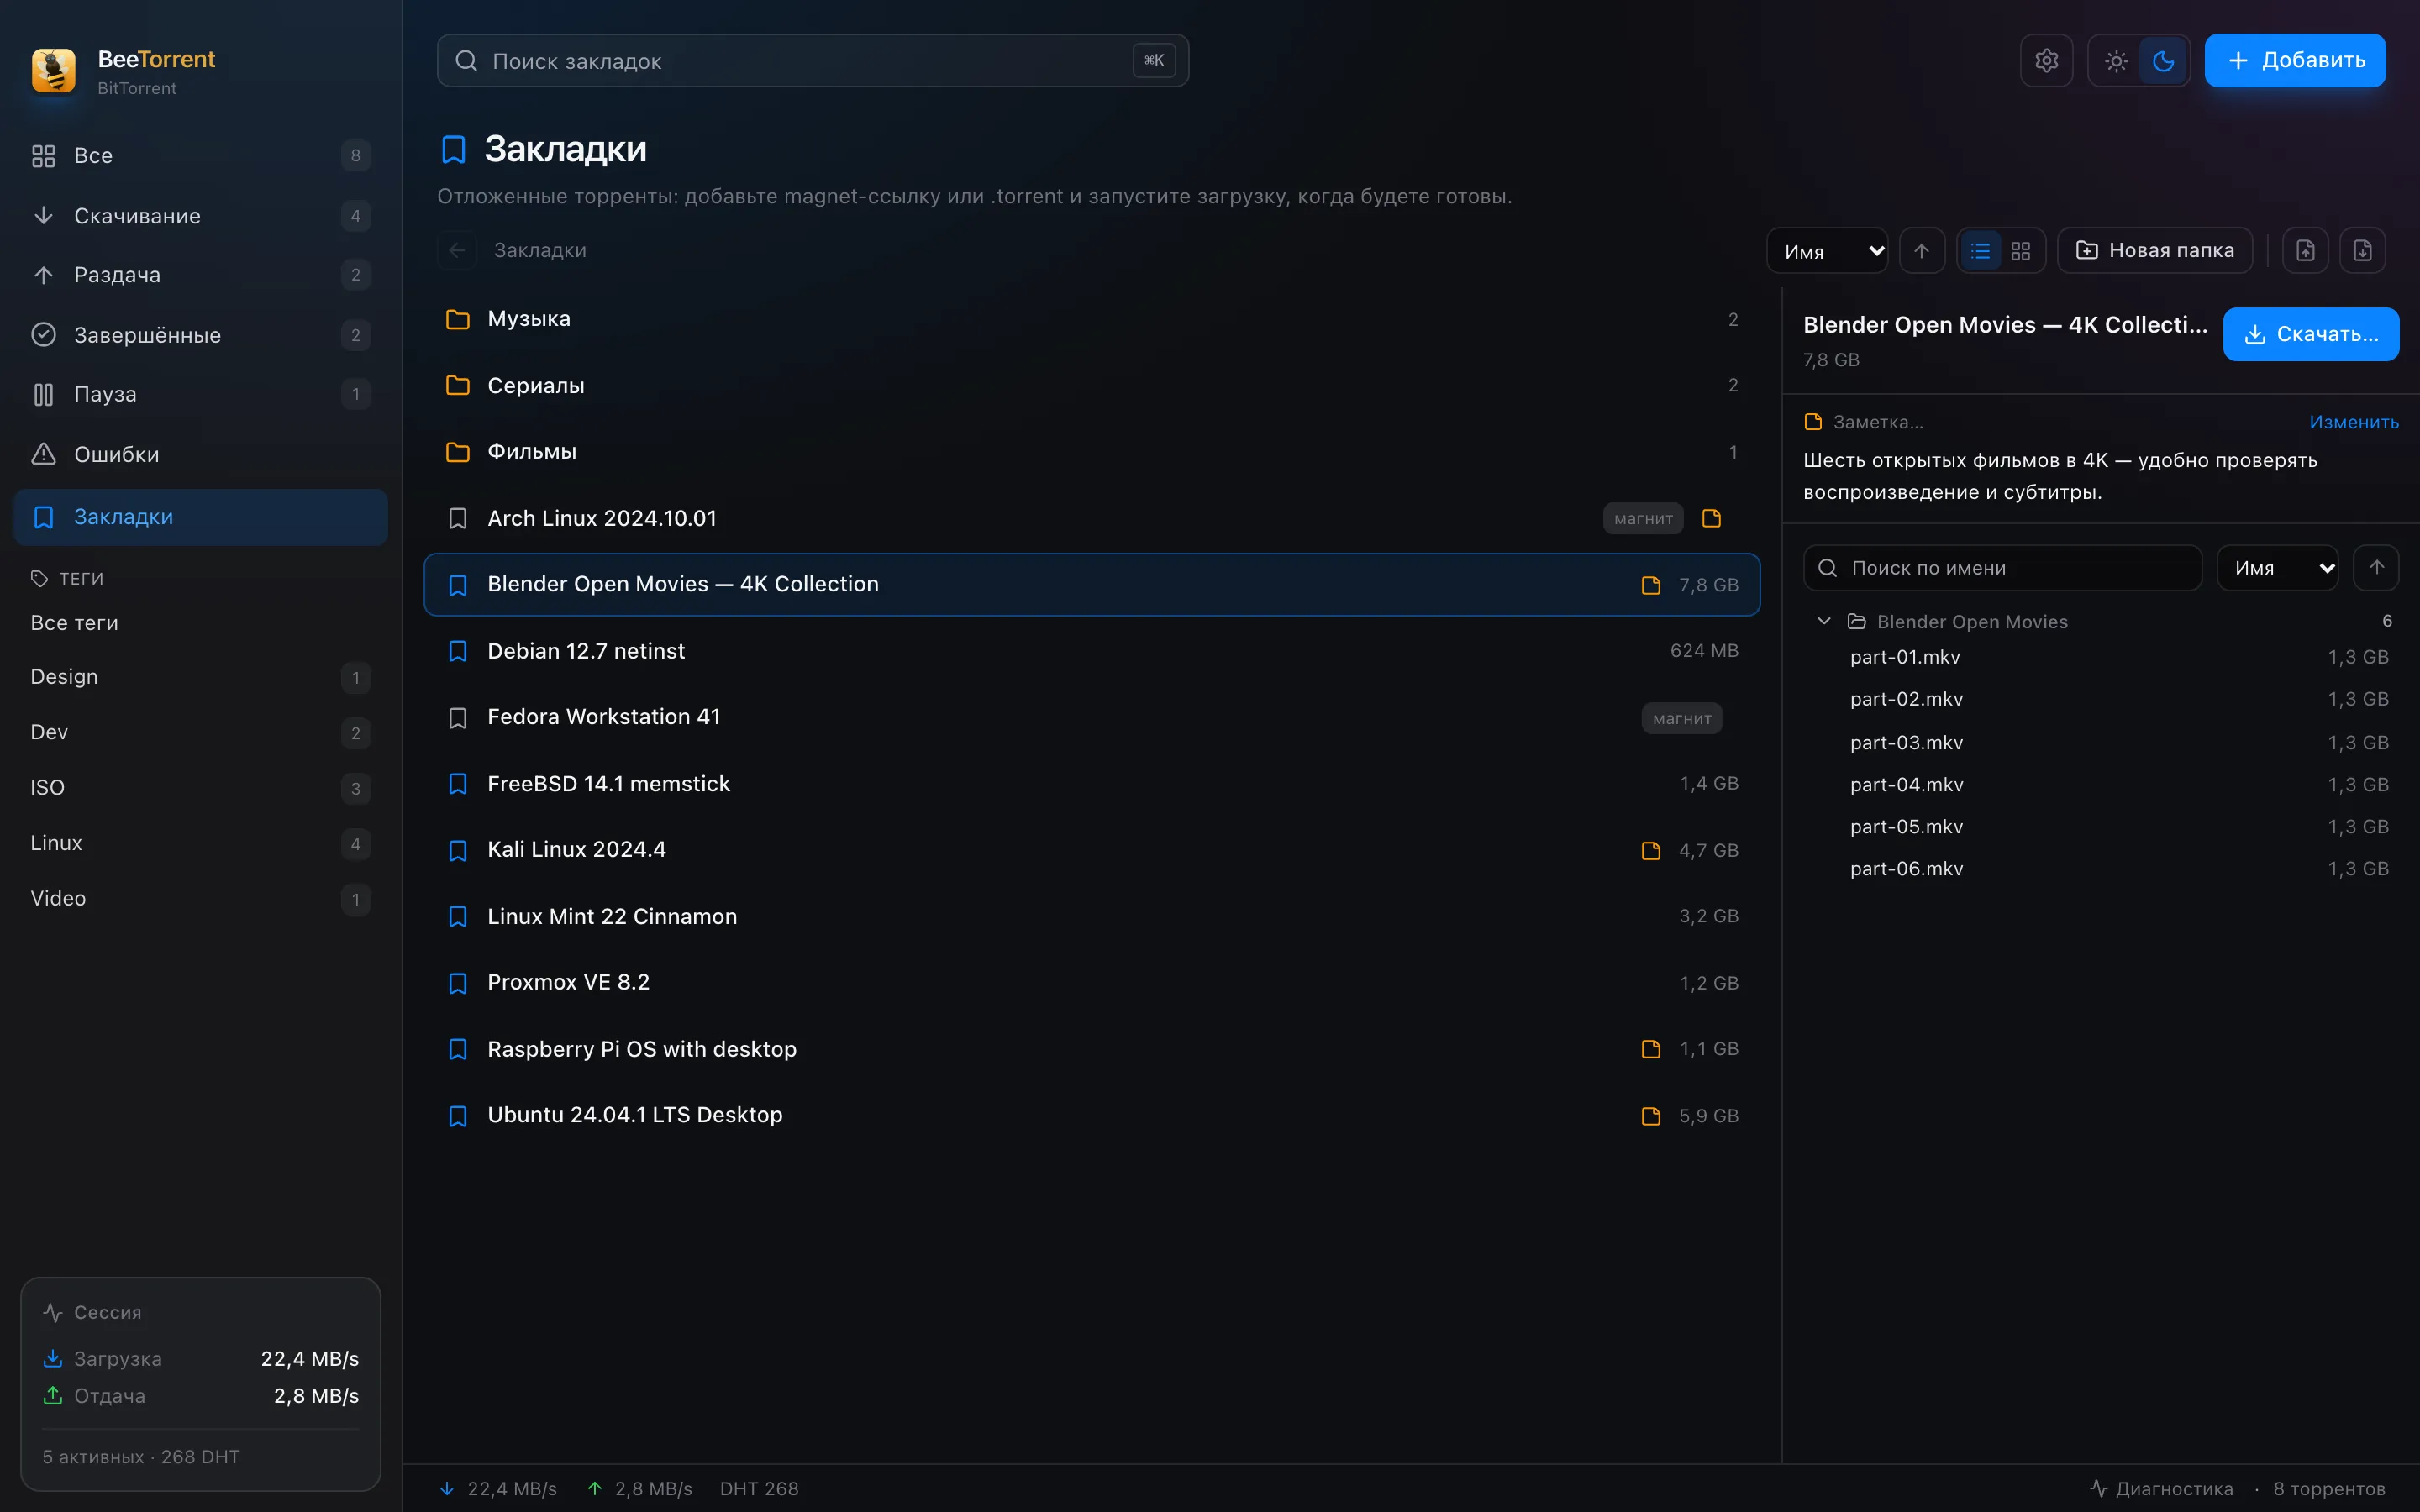This screenshot has height=1512, width=2420.
Task: Open Диагностика in status bar
Action: (2161, 1488)
